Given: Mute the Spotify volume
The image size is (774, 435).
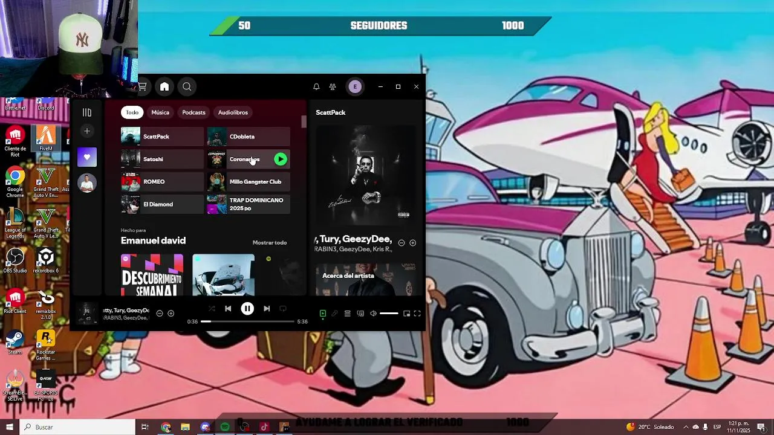Looking at the screenshot, I should pyautogui.click(x=373, y=314).
